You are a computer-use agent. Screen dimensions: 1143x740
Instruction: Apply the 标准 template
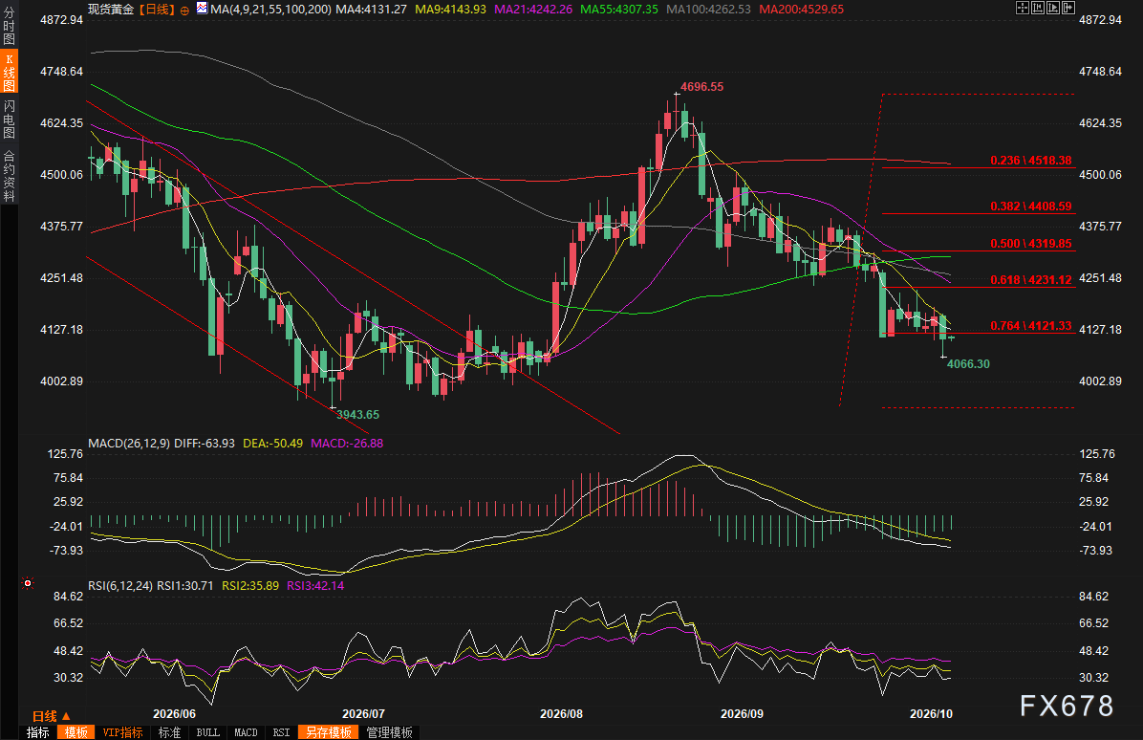coord(169,732)
